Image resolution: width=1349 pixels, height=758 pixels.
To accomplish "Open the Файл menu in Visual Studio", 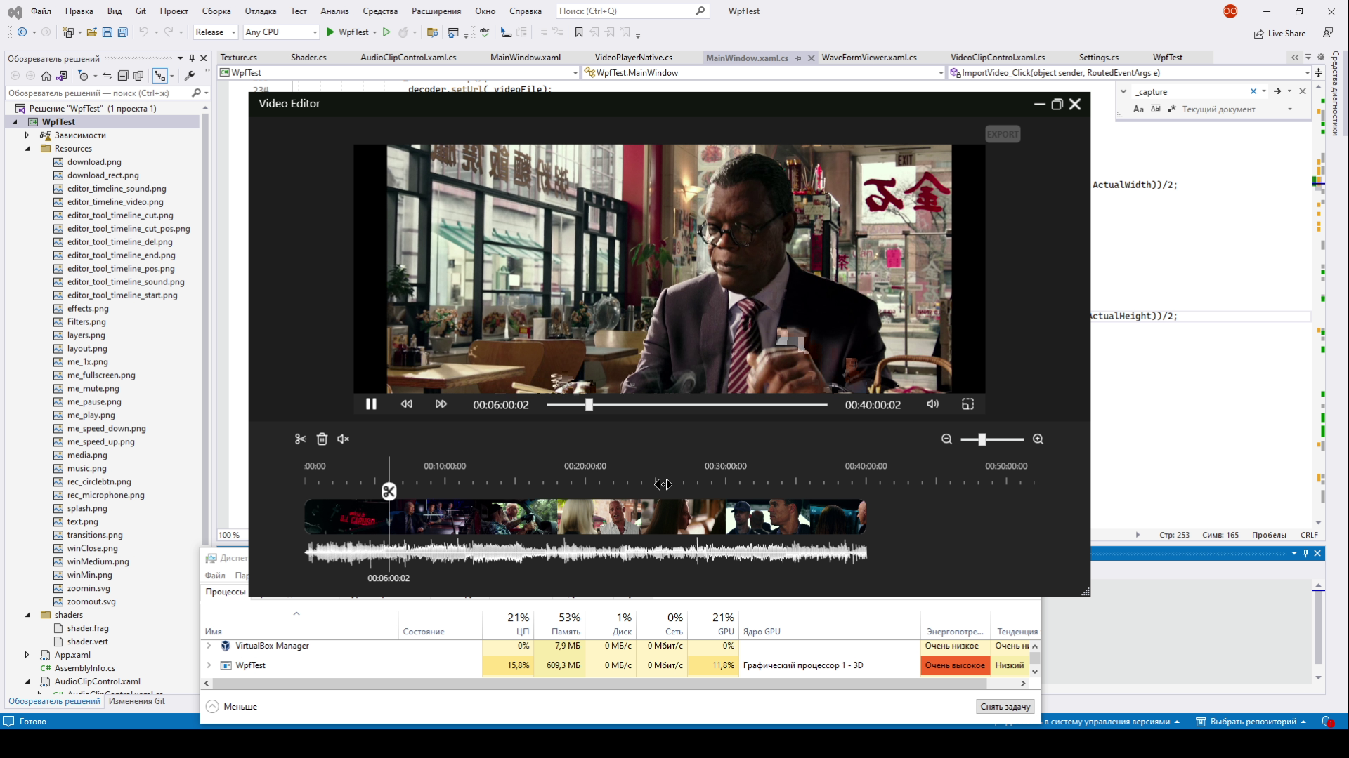I will [41, 11].
